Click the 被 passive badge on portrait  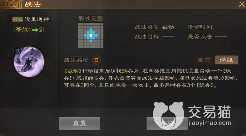click(17, 51)
